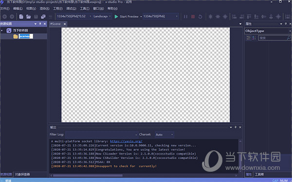Viewport: 292px width, 182px height.
Task: Open the Landscape orientation dropdown
Action: pyautogui.click(x=110, y=17)
